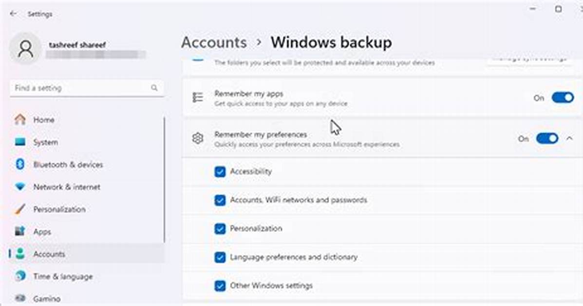Viewport: 583px width, 306px height.
Task: Click the Remember my apps list icon
Action: click(197, 97)
